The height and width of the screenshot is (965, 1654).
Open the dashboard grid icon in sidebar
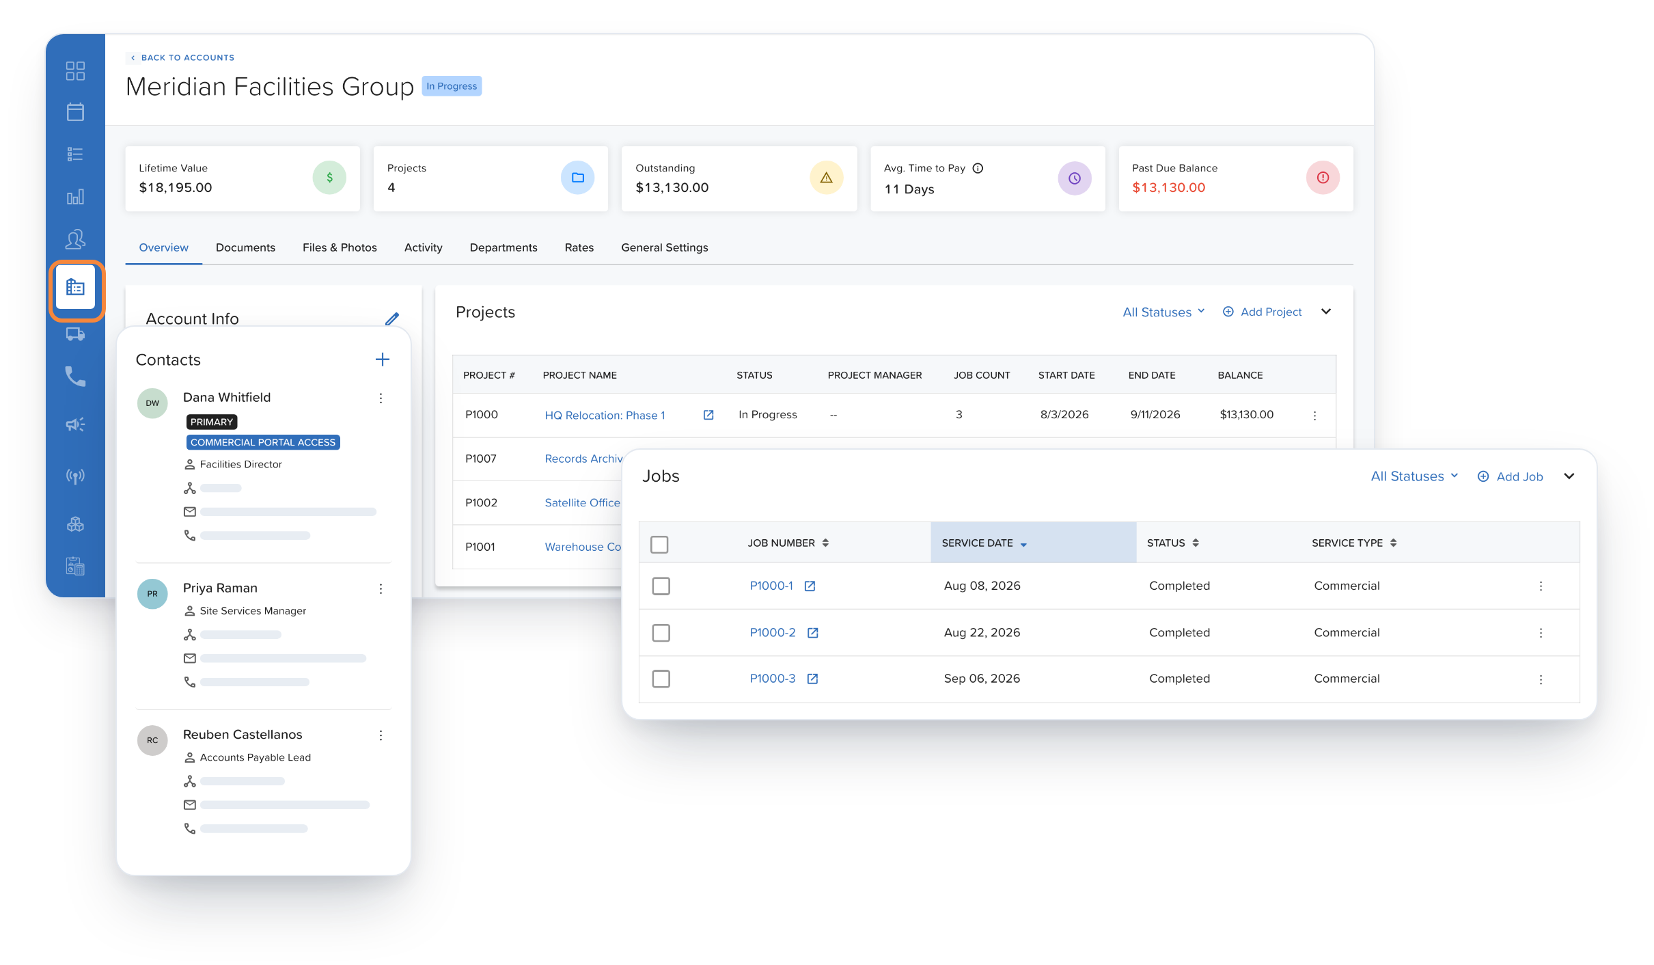tap(75, 70)
